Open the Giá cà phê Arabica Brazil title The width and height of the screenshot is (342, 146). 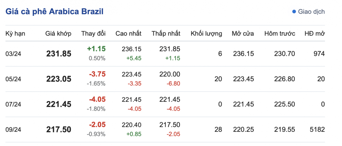pos(54,12)
